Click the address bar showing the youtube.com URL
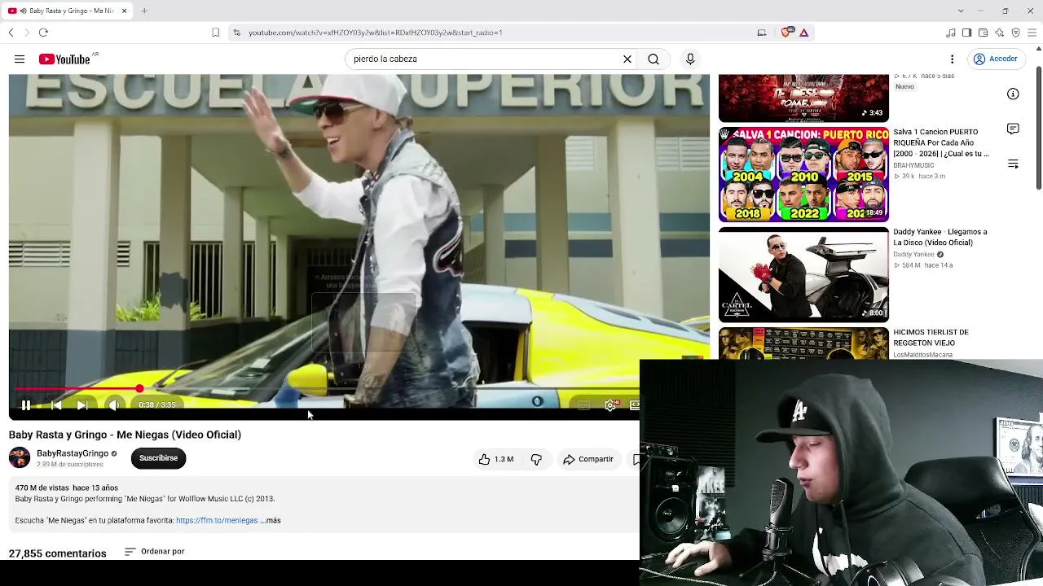The width and height of the screenshot is (1043, 586). (x=497, y=33)
